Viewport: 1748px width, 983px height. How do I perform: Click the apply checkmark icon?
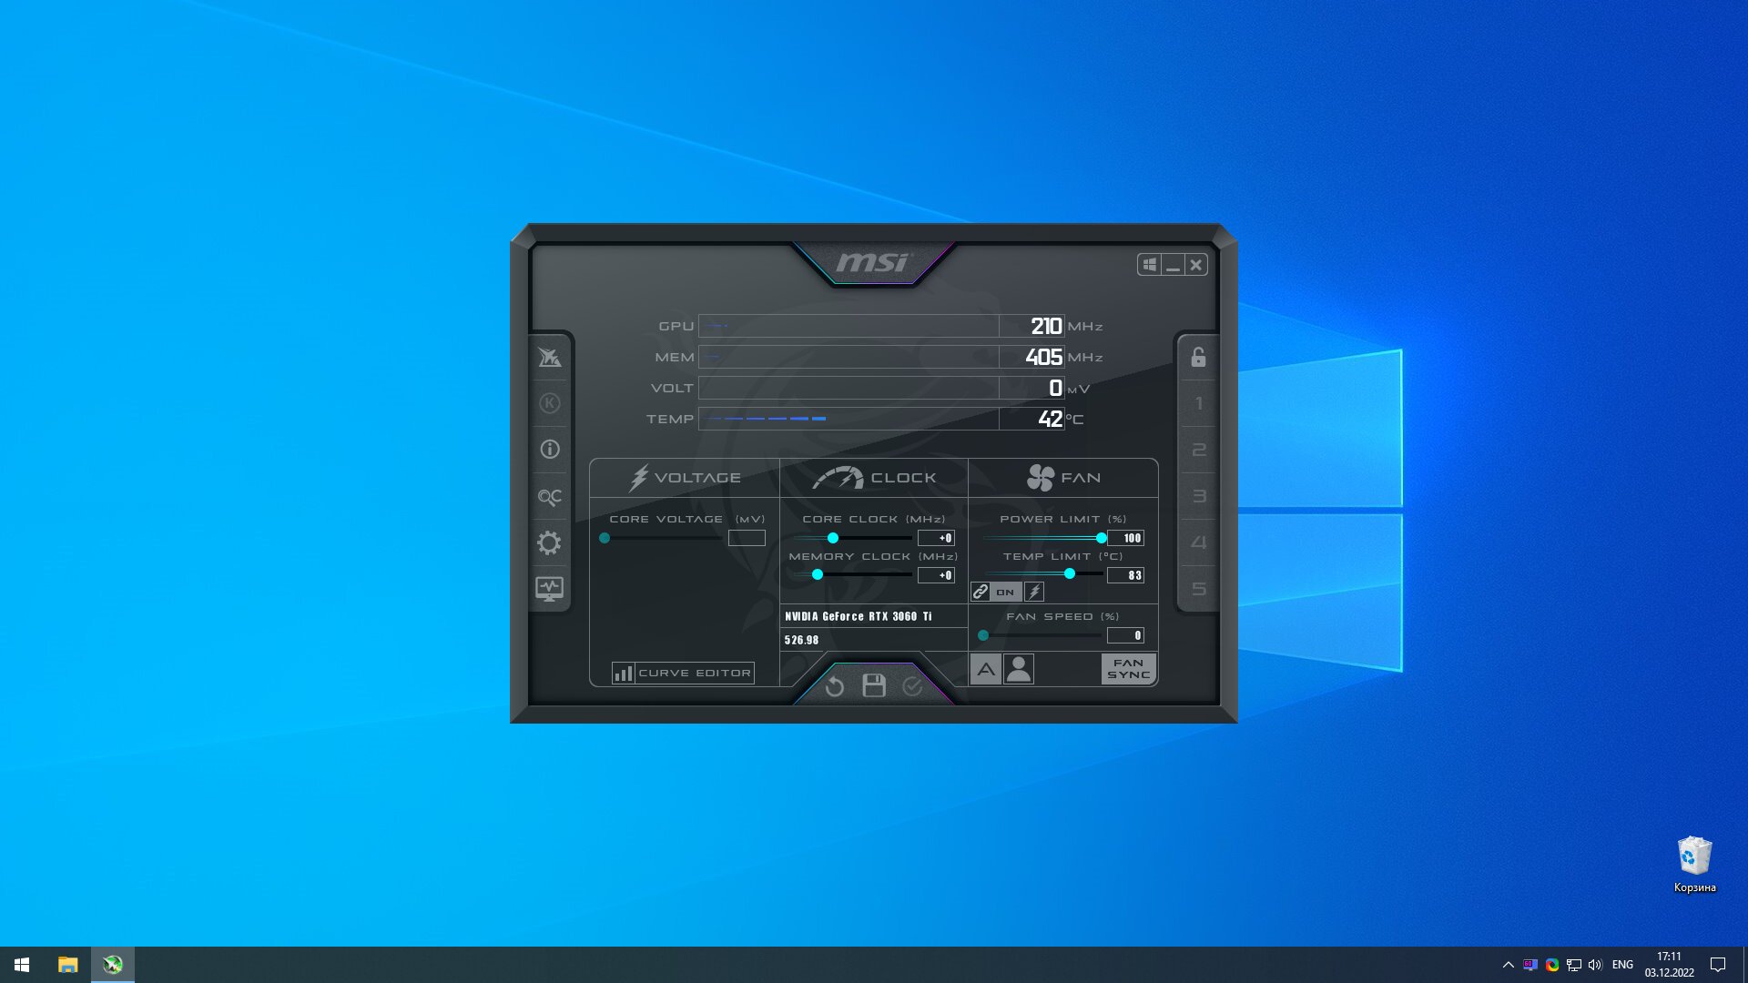[x=912, y=686]
